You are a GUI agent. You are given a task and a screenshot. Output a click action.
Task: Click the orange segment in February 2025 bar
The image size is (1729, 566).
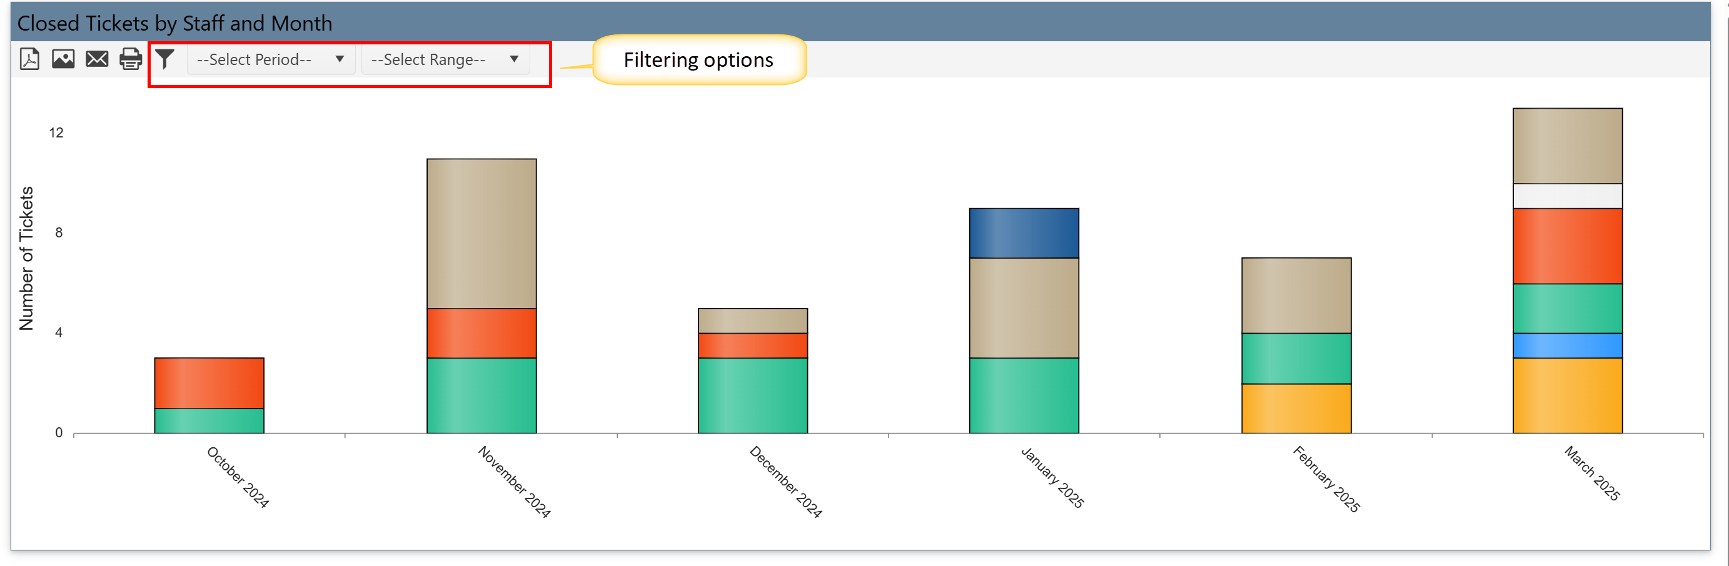pyautogui.click(x=1296, y=408)
